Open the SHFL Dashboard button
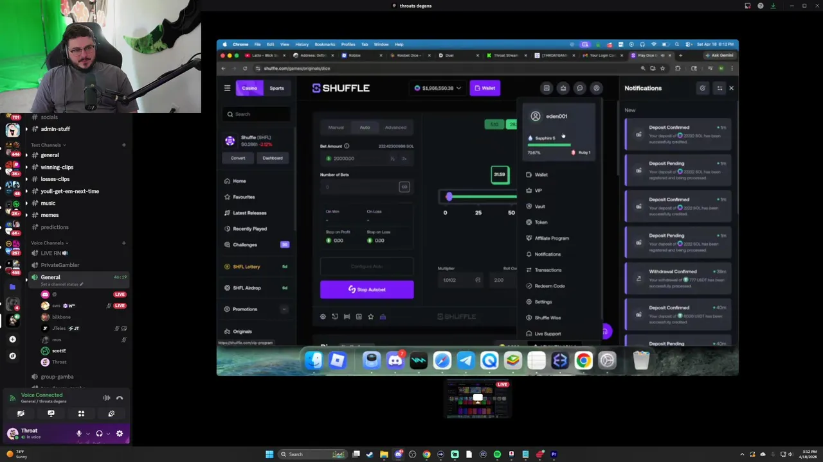Viewport: 823px width, 462px height. click(x=273, y=158)
